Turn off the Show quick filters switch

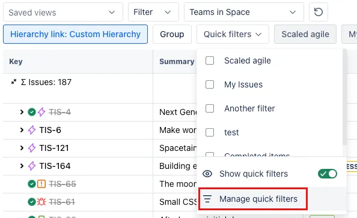(328, 174)
